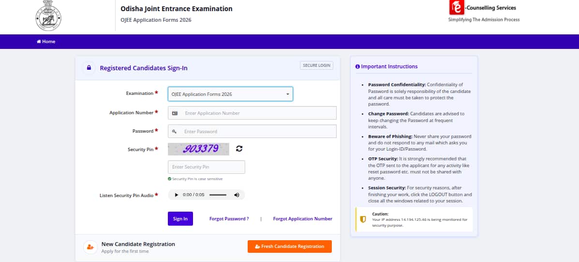Click the e-Counselling Services logo
Screen dimensions: 579x262
(x=456, y=8)
